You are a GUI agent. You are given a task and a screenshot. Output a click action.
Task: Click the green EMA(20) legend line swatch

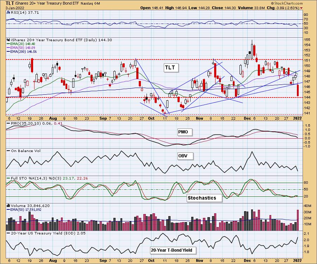[8, 44]
